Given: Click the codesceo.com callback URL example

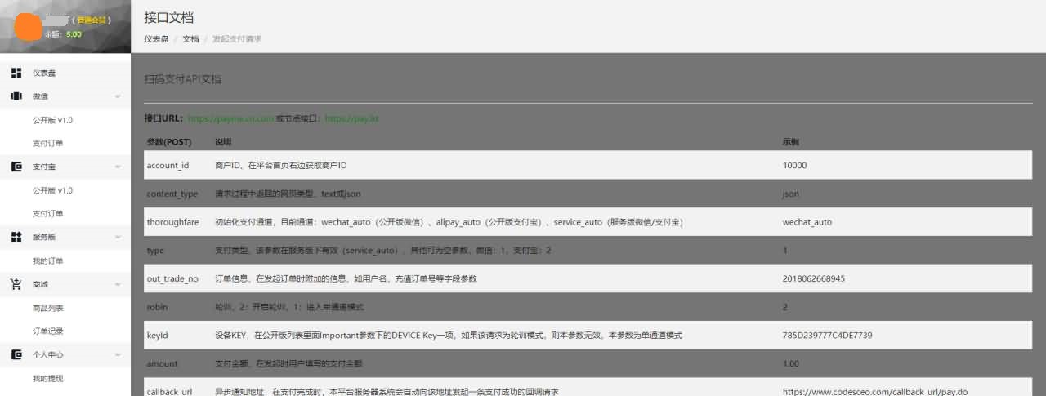Looking at the screenshot, I should [x=875, y=392].
